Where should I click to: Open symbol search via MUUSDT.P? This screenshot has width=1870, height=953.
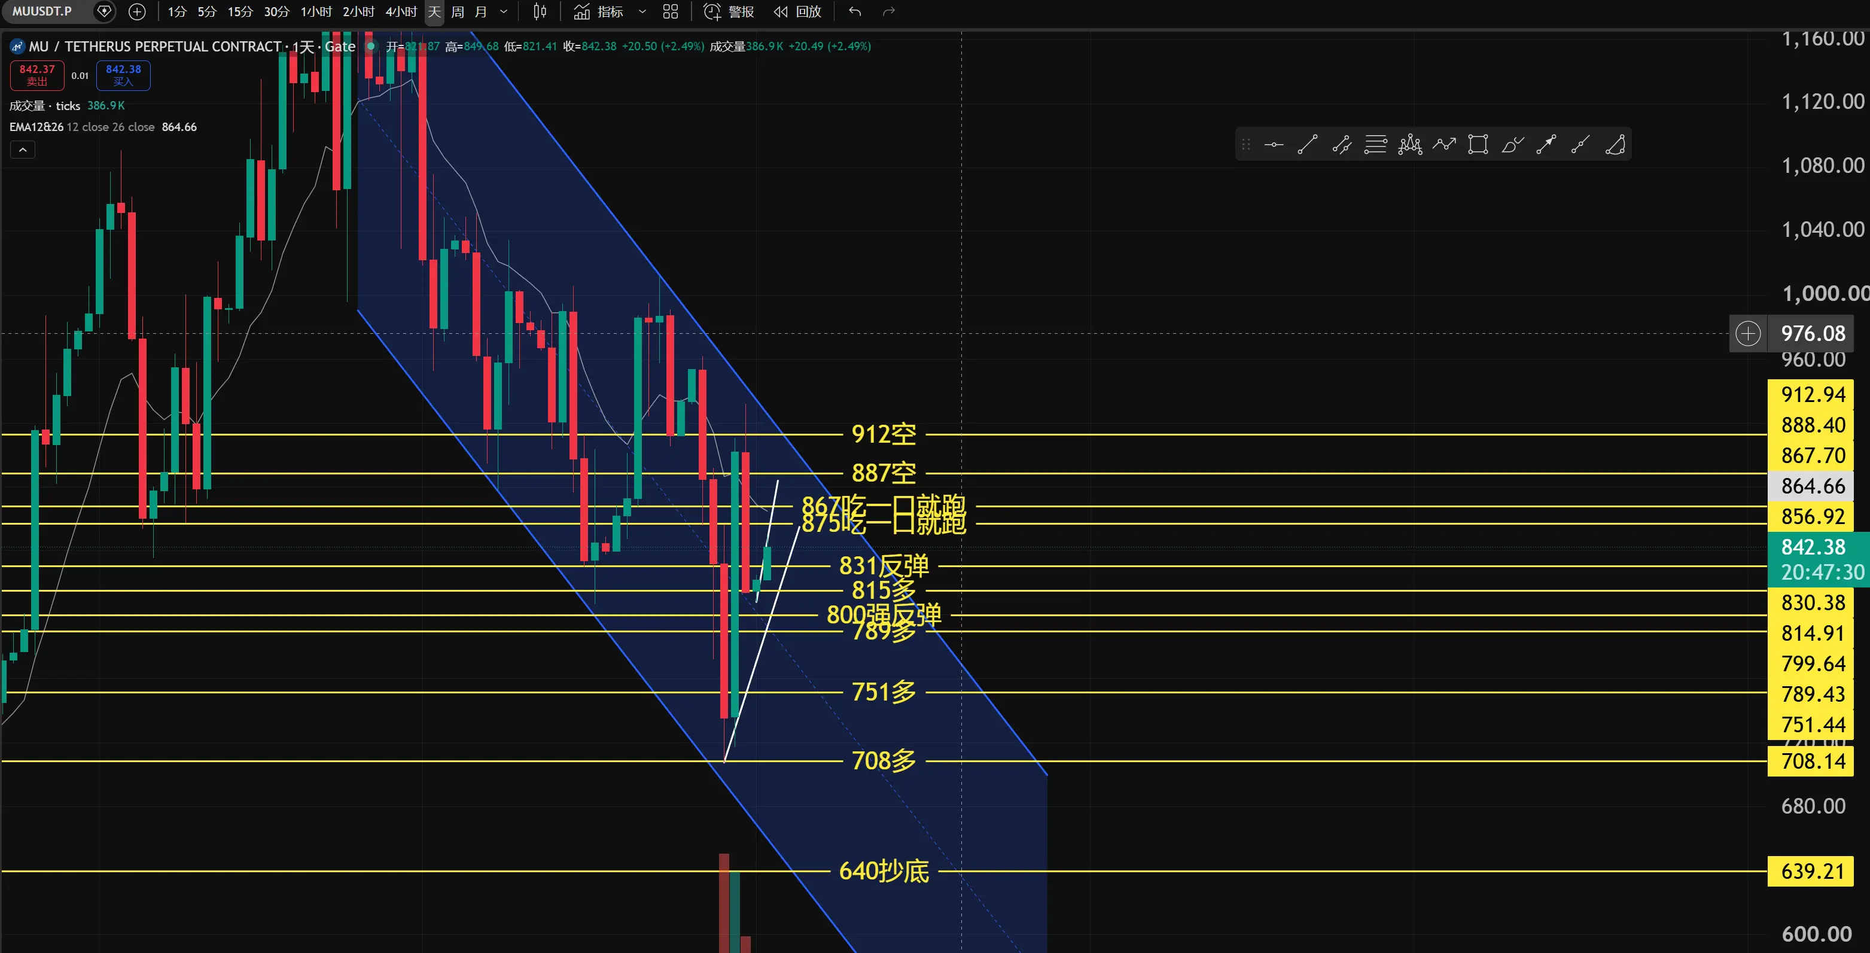tap(42, 11)
